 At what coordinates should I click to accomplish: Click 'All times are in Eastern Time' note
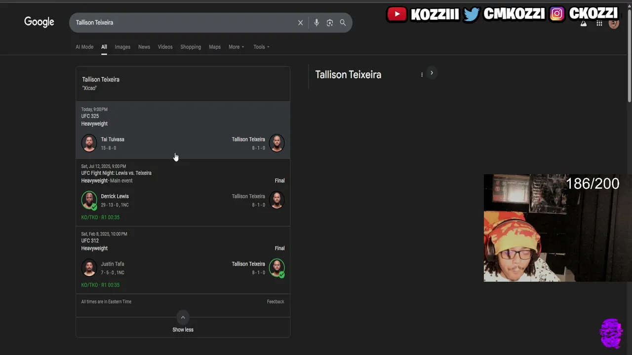pos(106,302)
